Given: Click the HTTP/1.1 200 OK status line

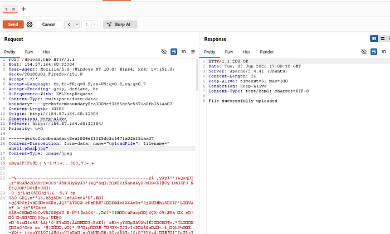Looking at the screenshot, I should [228, 61].
